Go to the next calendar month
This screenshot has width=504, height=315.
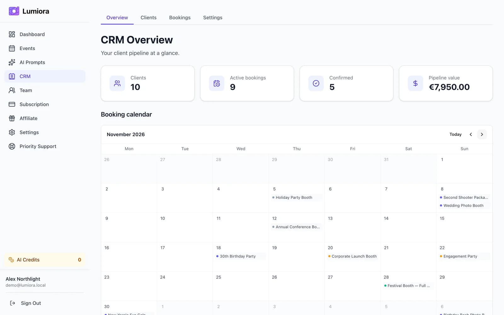tap(482, 135)
